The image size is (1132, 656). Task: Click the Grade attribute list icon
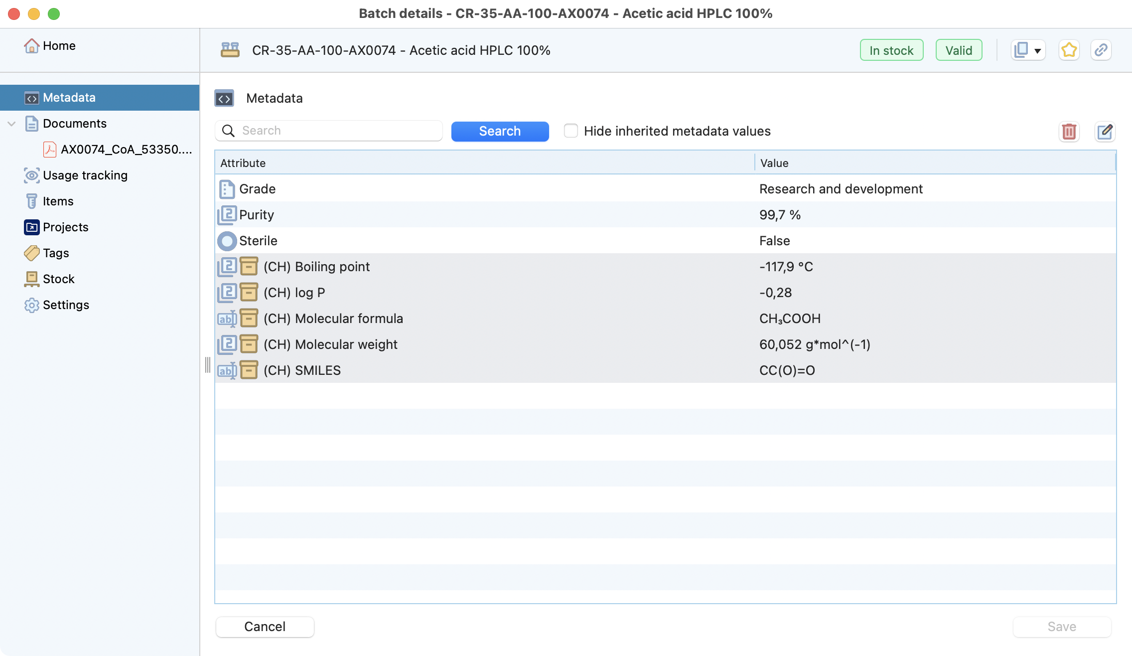pyautogui.click(x=227, y=189)
